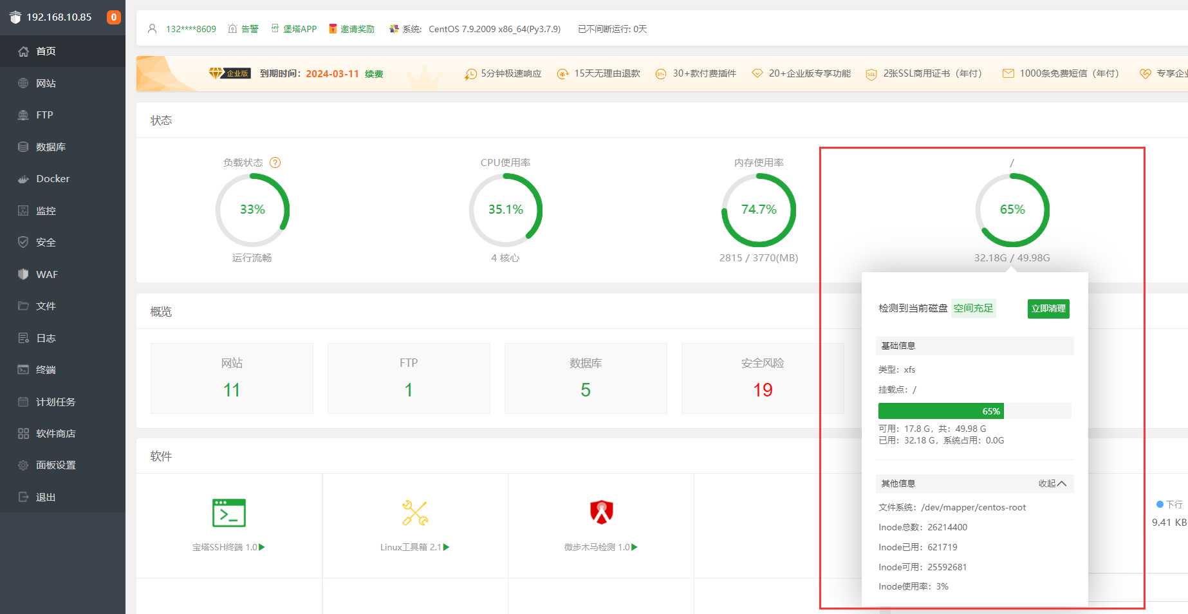Screen dimensions: 1188x614
Task: Open the 网站 overview card showing 11
Action: [x=232, y=378]
